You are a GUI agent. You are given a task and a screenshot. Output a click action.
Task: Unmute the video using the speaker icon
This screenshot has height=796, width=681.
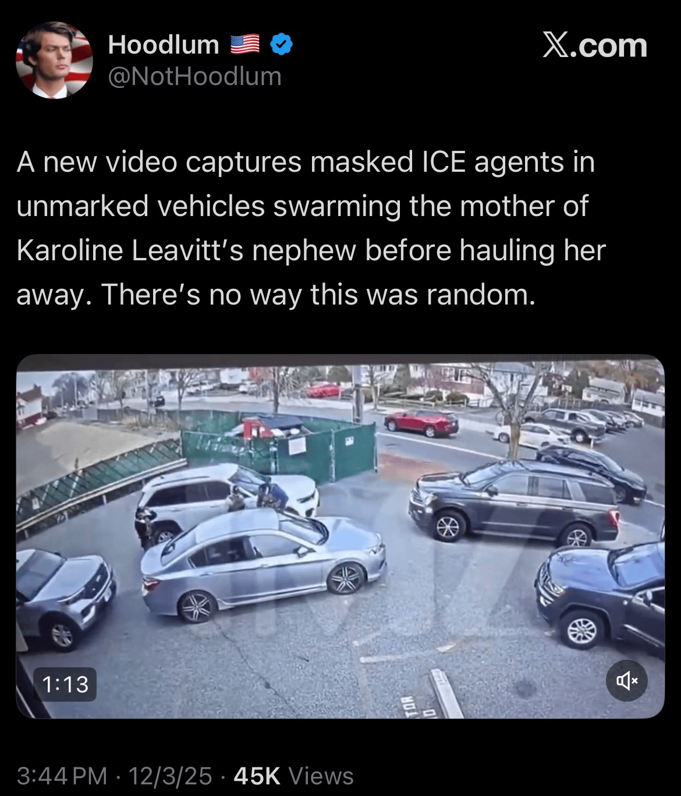[x=626, y=680]
